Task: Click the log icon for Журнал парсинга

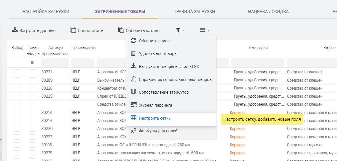Action: click(x=134, y=105)
